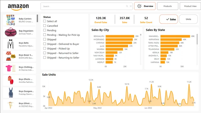The width and height of the screenshot is (201, 113).
Task: Select the Boys Clothing pink shirt image
Action: 11,68
